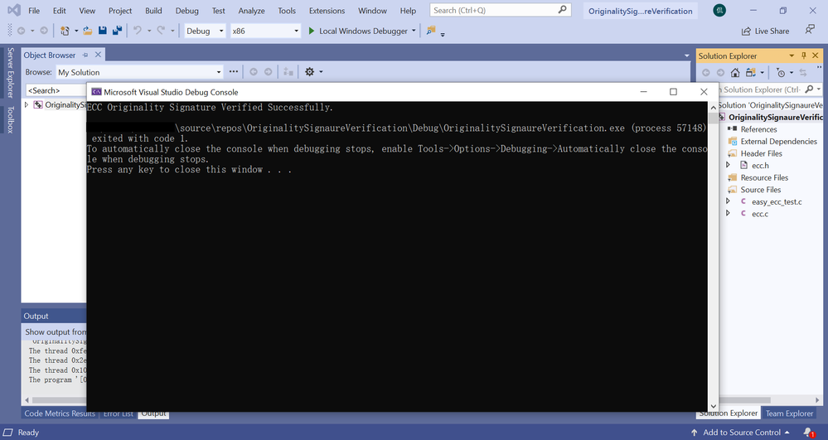Click the Find in Files toolbar icon

(x=431, y=31)
